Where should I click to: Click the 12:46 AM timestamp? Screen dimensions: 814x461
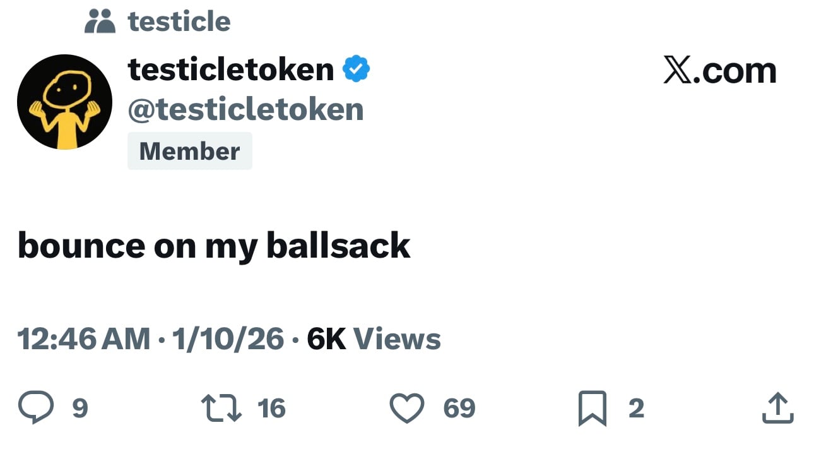click(84, 339)
